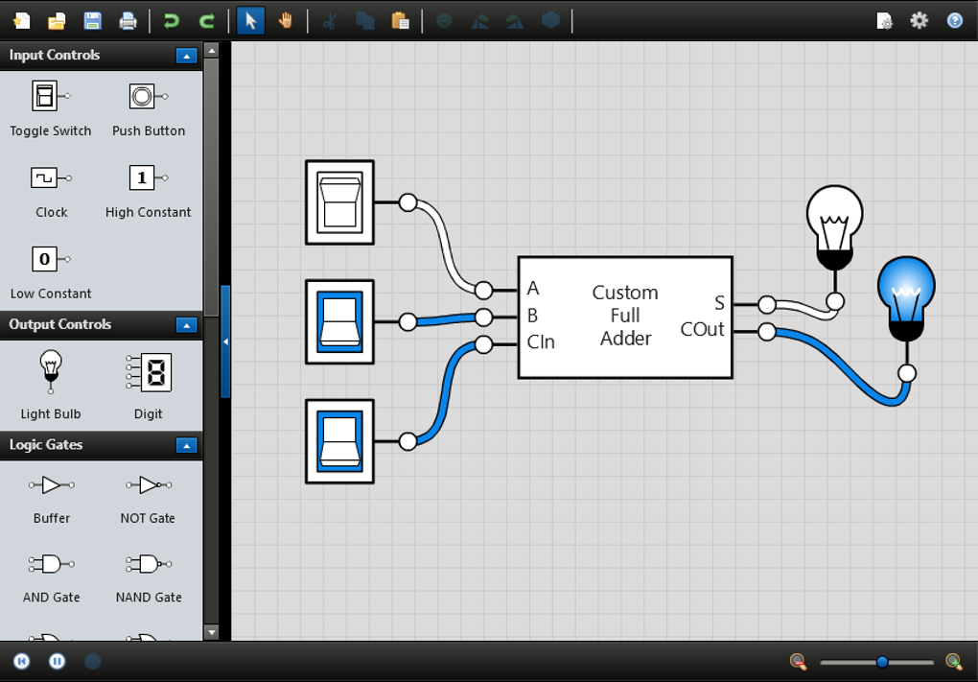Create a new circuit file
This screenshot has width=978, height=682.
pyautogui.click(x=21, y=21)
